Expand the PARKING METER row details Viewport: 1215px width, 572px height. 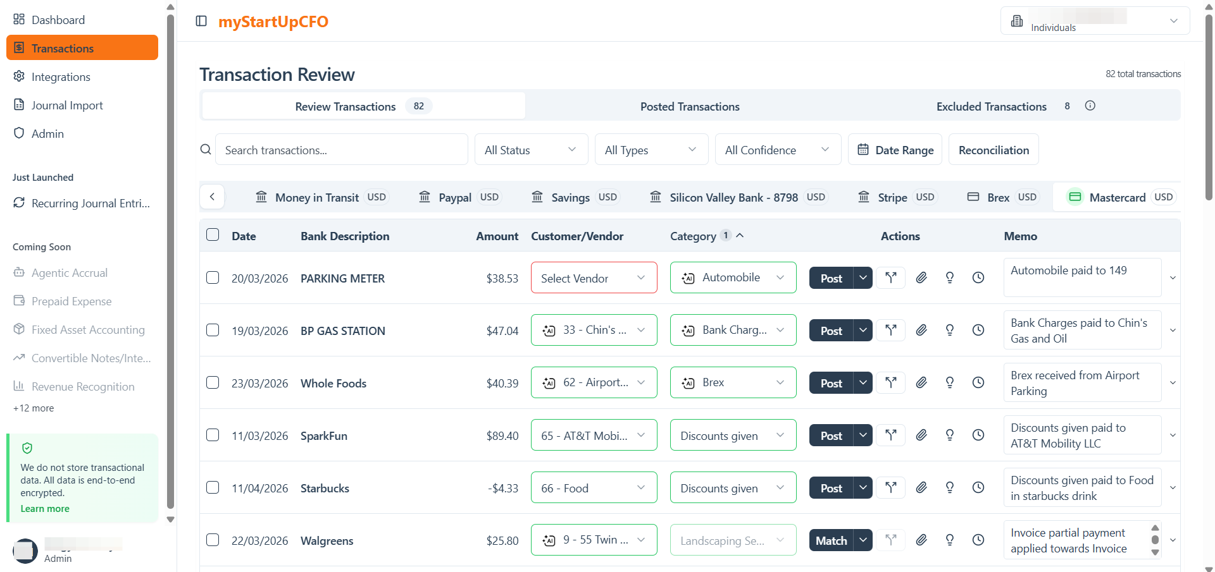click(1173, 278)
